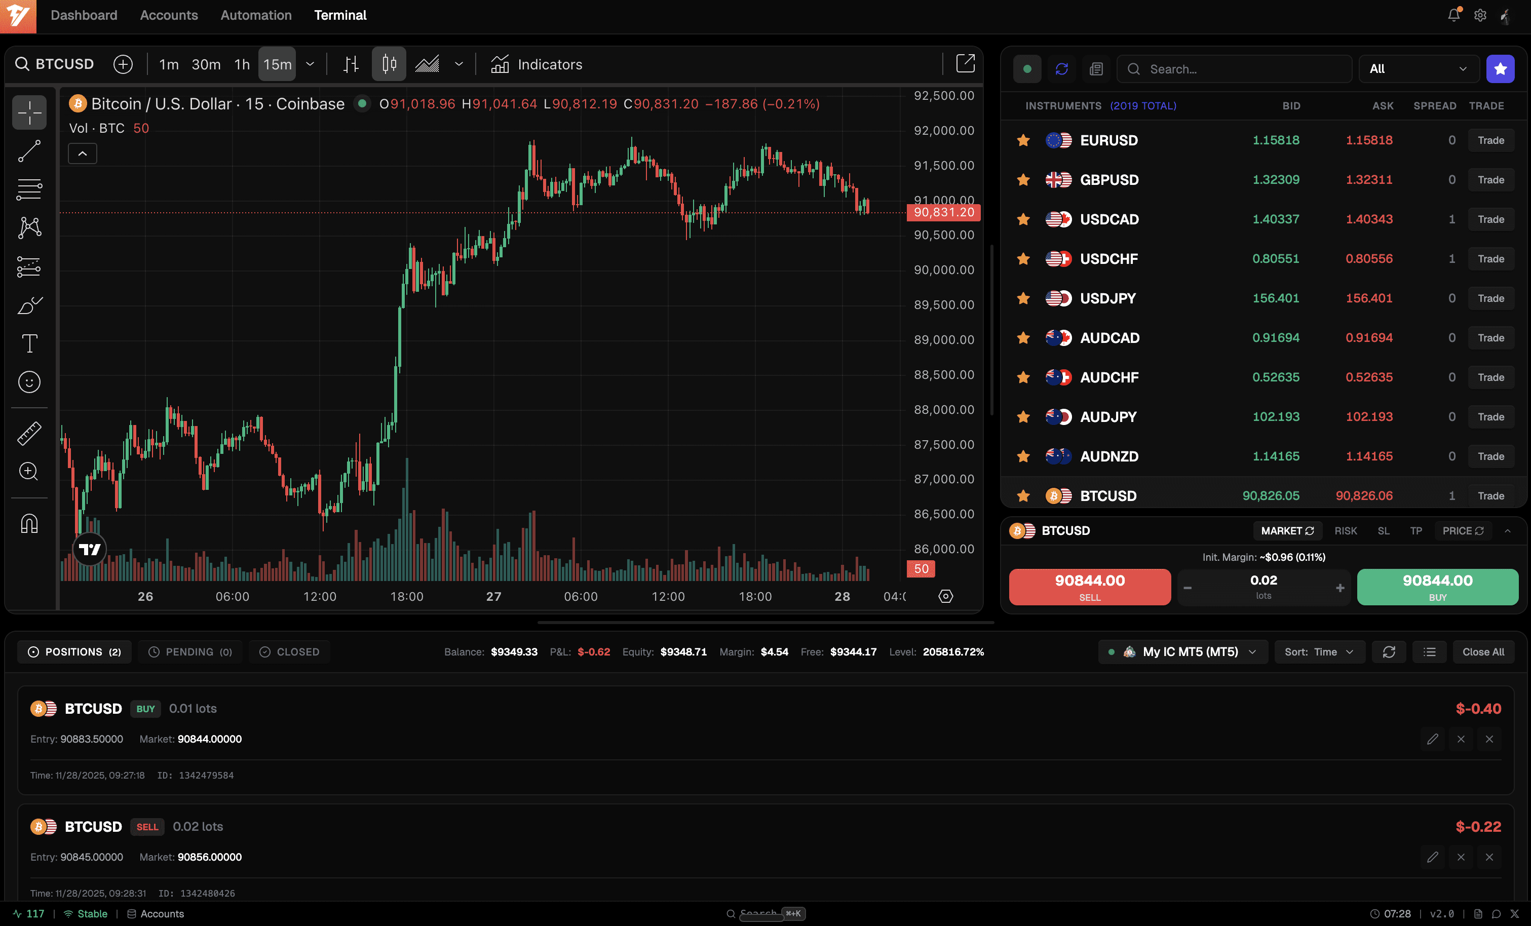Open chart in popout window
The width and height of the screenshot is (1531, 926).
tap(965, 63)
